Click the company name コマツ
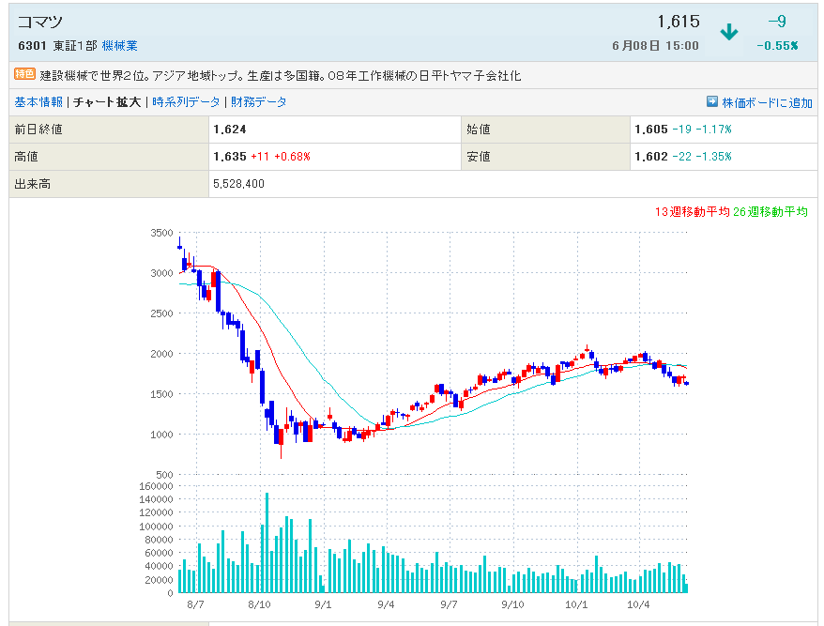The height and width of the screenshot is (626, 824). coord(40,22)
